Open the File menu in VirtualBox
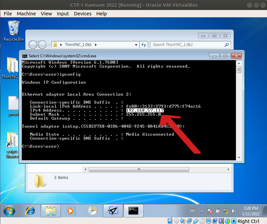This screenshot has height=224, width=267. [x=8, y=14]
